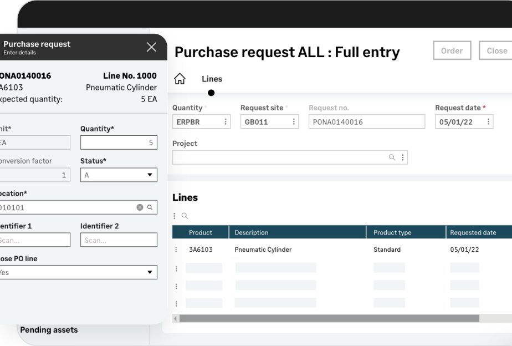Click the Order button
512x346 pixels.
point(452,50)
